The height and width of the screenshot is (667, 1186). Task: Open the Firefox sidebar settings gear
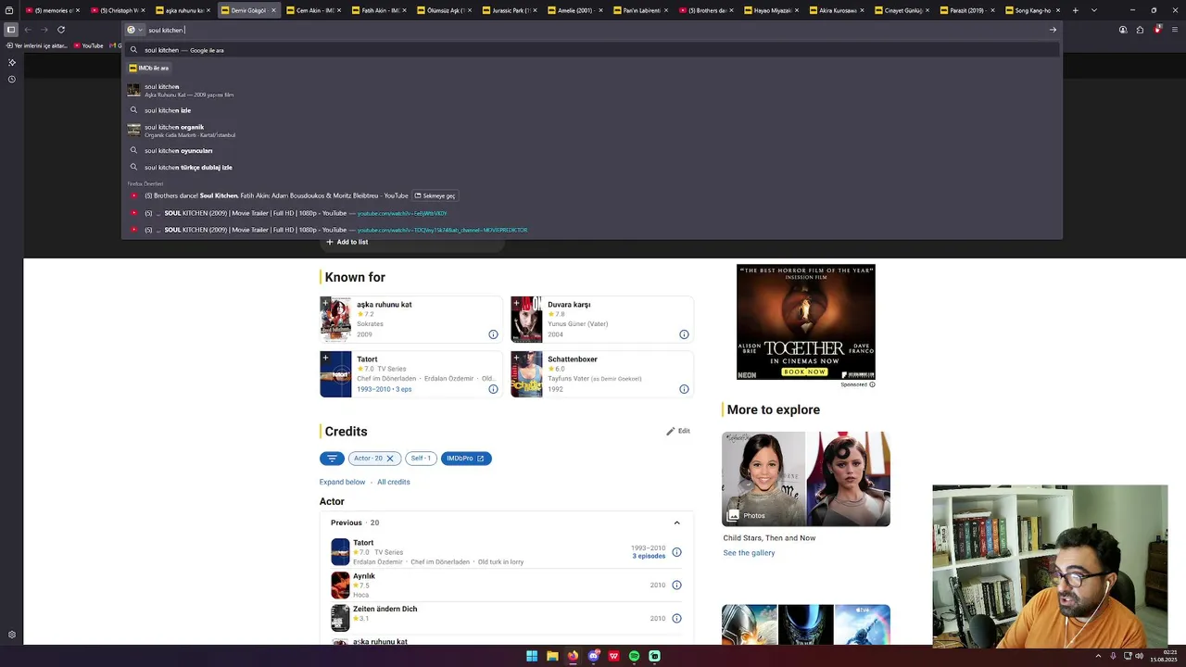(12, 635)
